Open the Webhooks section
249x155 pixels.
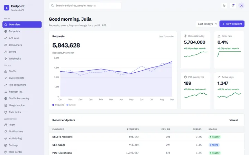click(x=22, y=59)
